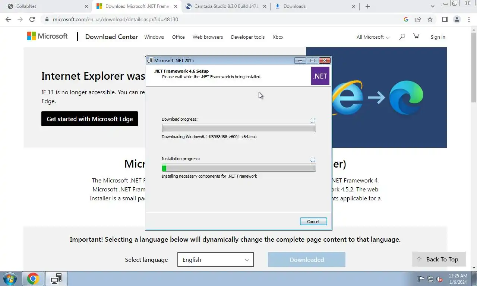Click the Installation progress bar
The height and width of the screenshot is (286, 477).
click(238, 168)
